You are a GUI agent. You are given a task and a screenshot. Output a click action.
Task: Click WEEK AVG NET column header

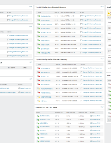(83, 113)
